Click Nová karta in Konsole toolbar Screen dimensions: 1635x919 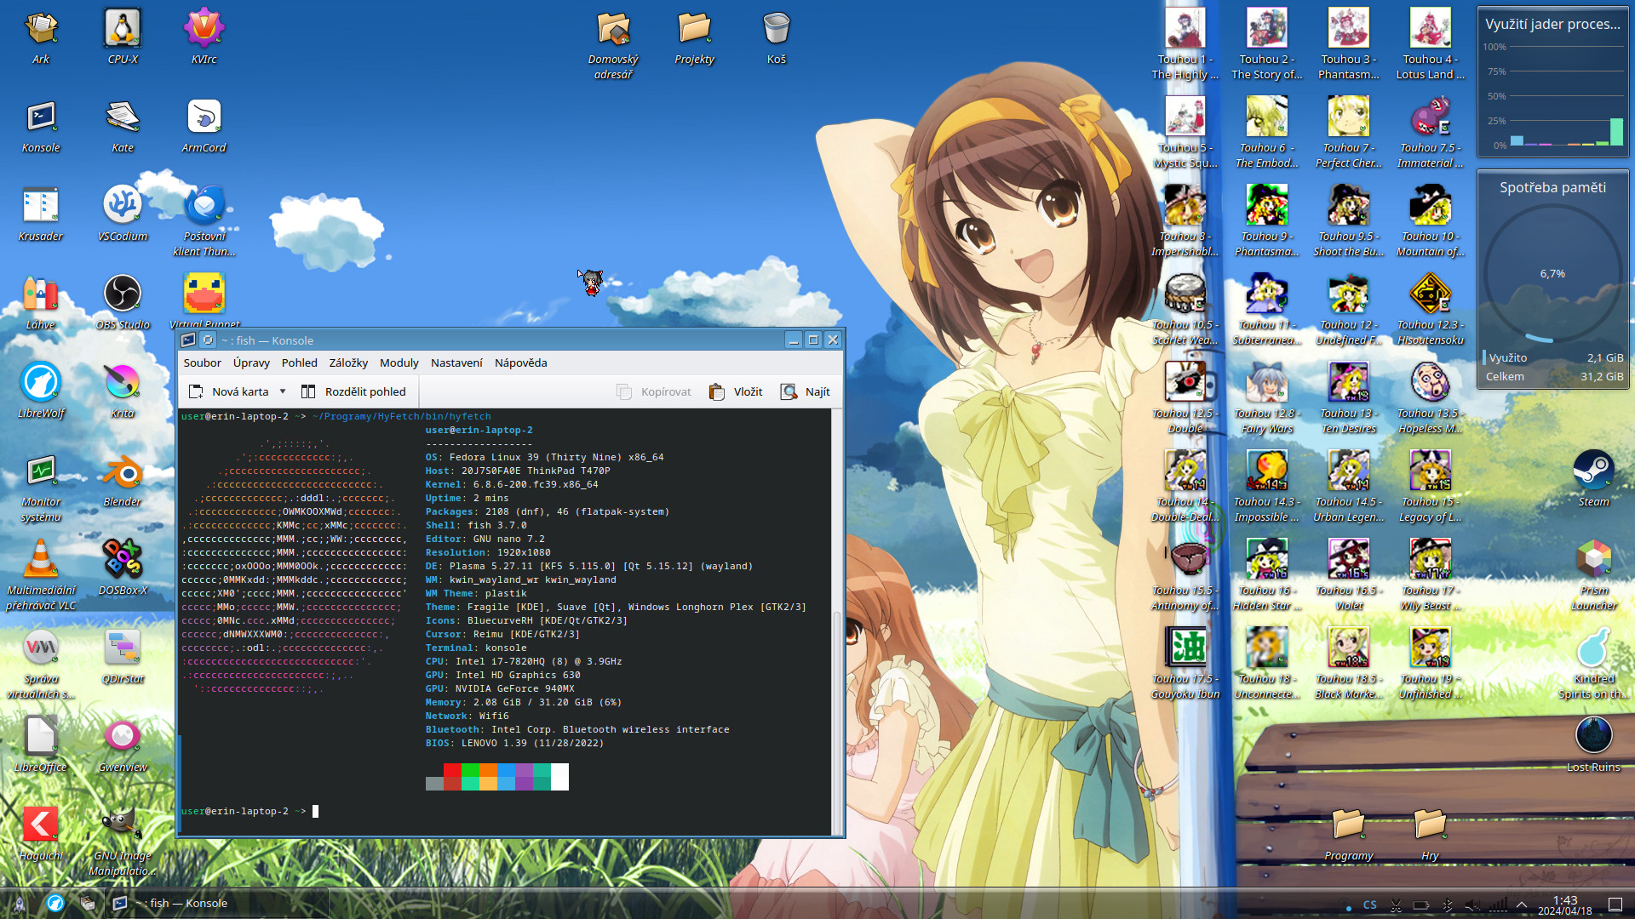coord(228,391)
